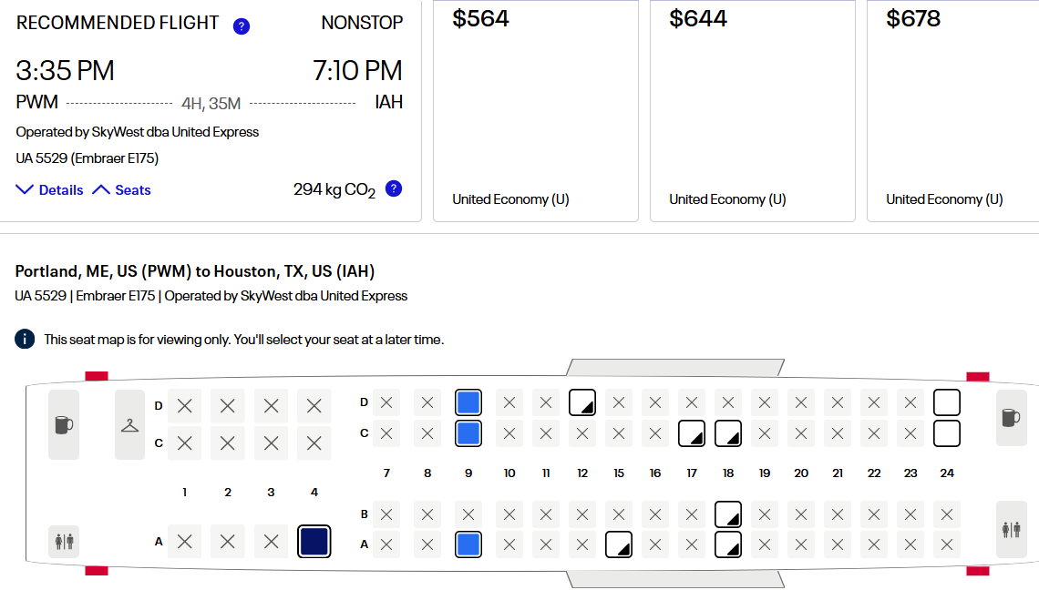The height and width of the screenshot is (590, 1039).
Task: Select open seat 24C
Action: click(x=947, y=433)
